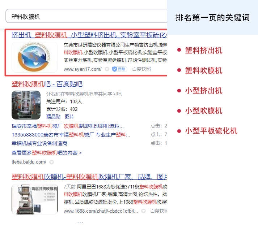Open the 塑料吹膜机吧 - 百度贴吧 result
Screen dimensions: 258x230
point(47,84)
